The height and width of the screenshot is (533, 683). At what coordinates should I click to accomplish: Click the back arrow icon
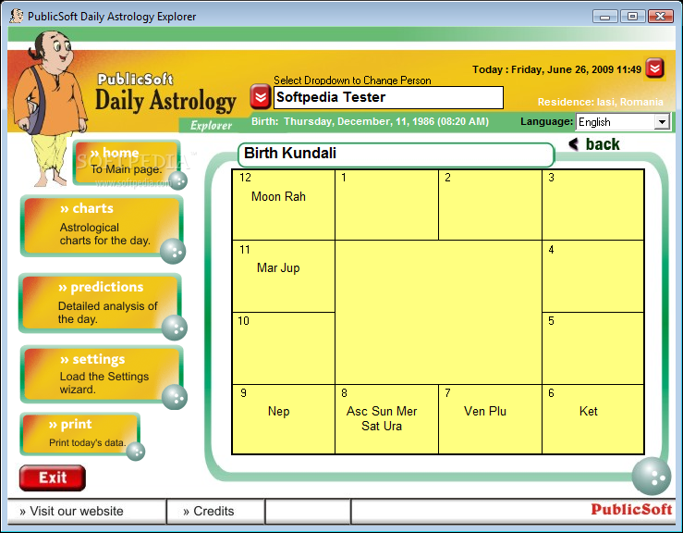[574, 144]
